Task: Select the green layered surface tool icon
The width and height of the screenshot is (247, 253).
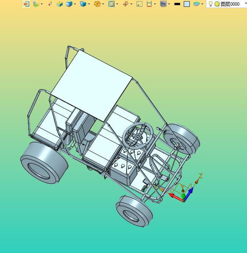Action: tap(36, 4)
